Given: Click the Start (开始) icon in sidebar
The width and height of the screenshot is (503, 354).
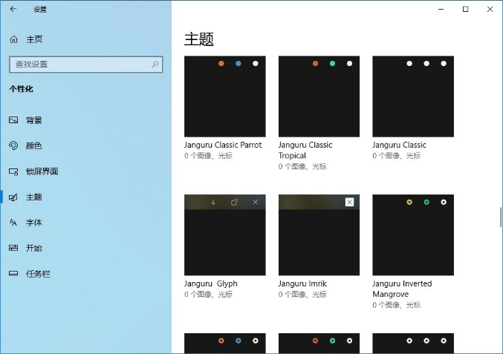Looking at the screenshot, I should 13,248.
